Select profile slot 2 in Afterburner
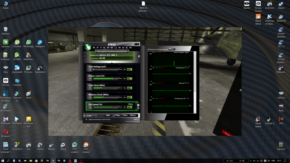290x163 pixels. [x=96, y=116]
